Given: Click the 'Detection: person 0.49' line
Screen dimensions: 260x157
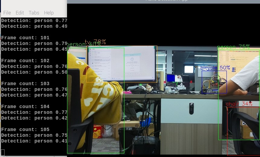Looking at the screenshot, I should pyautogui.click(x=34, y=26).
